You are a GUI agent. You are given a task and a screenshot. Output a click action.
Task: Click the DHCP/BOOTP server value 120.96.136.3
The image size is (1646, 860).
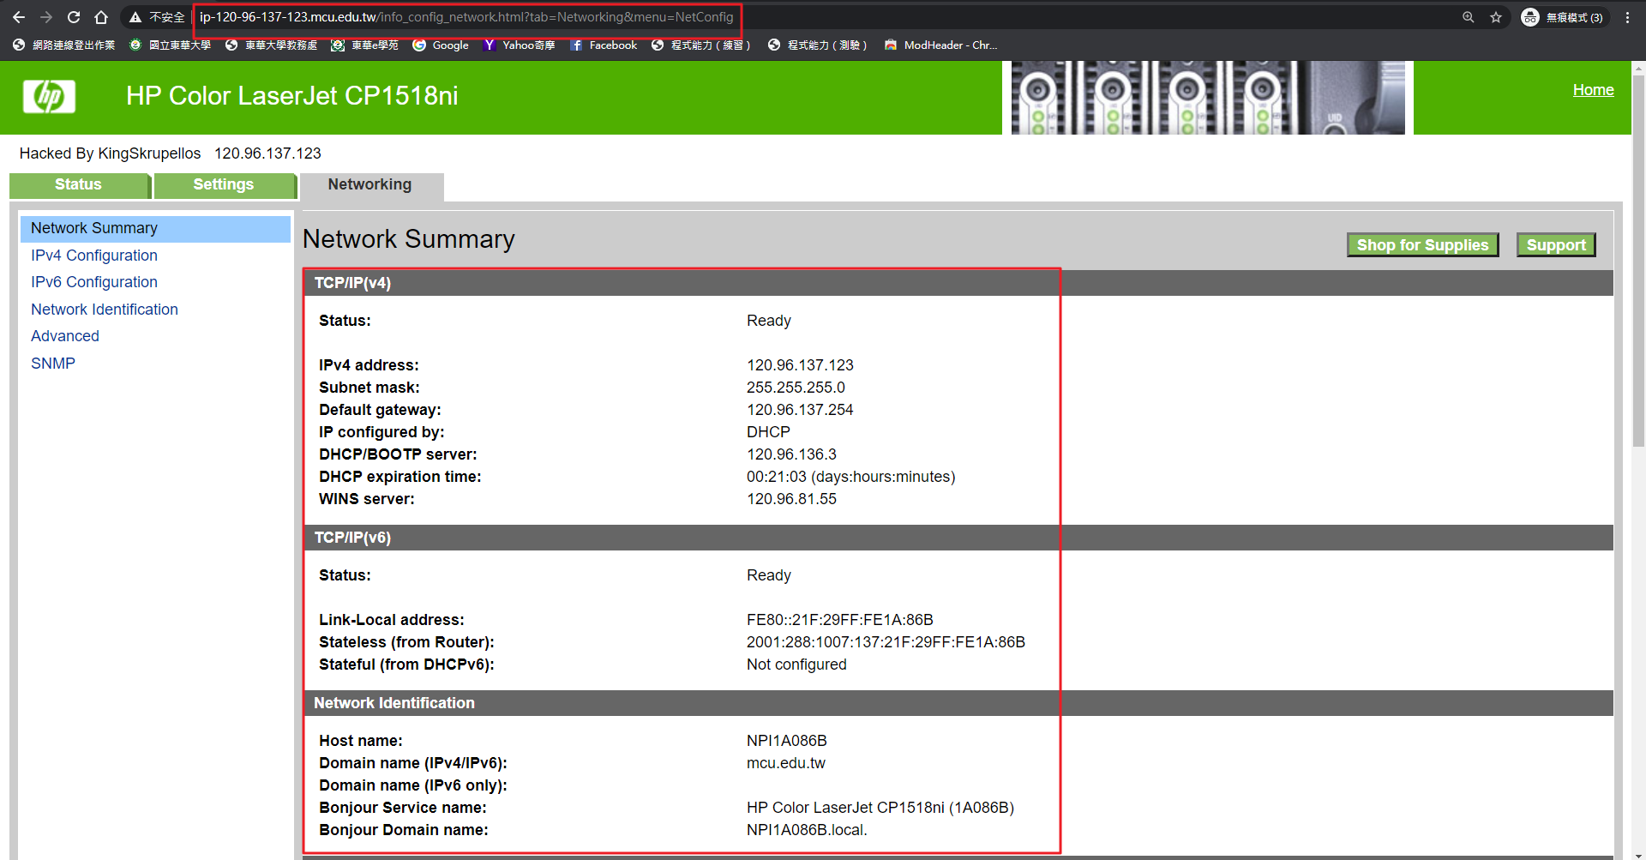point(791,454)
